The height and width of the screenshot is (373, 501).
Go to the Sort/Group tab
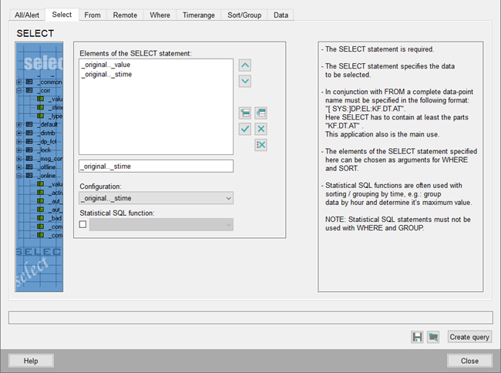(244, 15)
